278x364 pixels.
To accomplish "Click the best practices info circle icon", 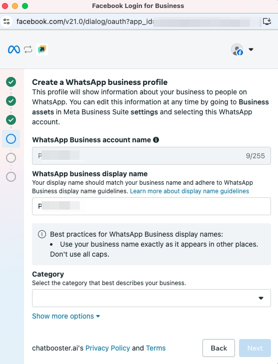I will pos(42,234).
